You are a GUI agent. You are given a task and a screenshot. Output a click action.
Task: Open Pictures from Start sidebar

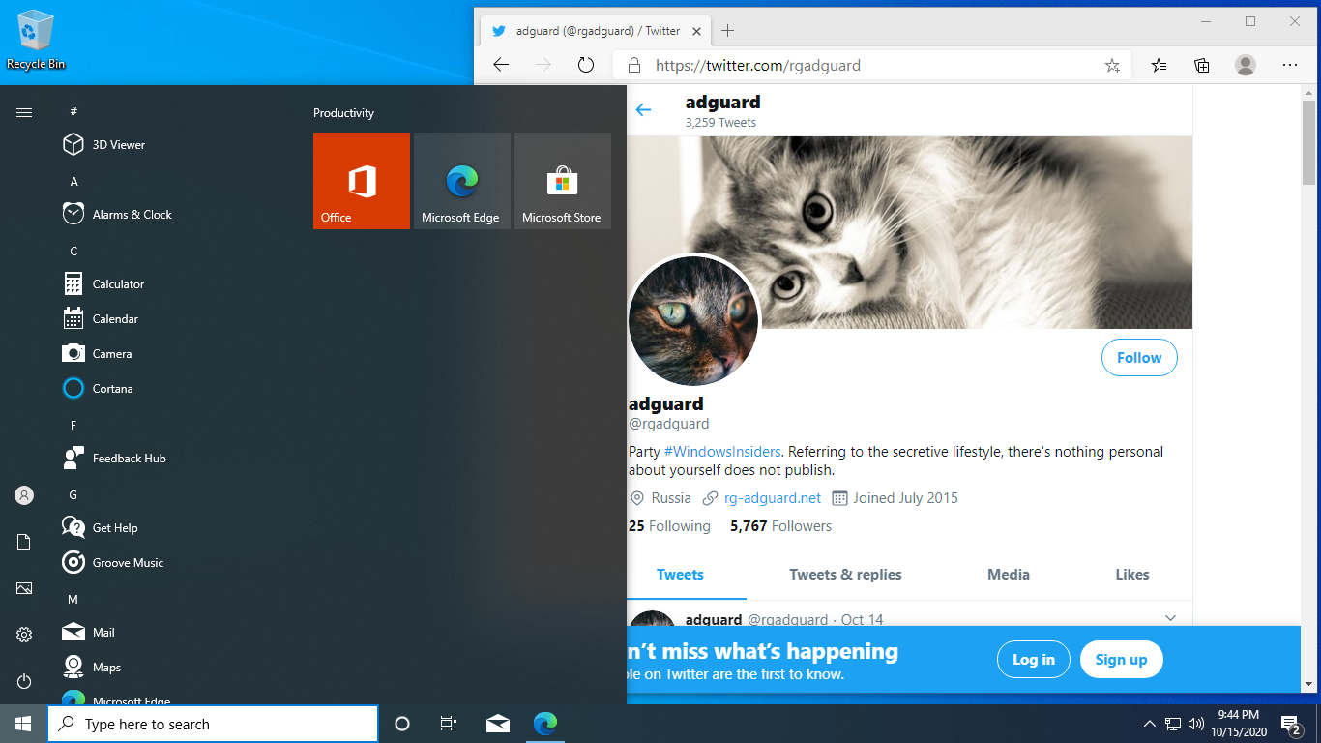click(24, 588)
